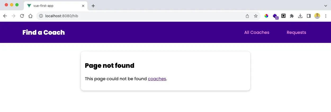The height and width of the screenshot is (112, 331).
Task: Close the vue-first-app tab
Action: click(x=83, y=6)
